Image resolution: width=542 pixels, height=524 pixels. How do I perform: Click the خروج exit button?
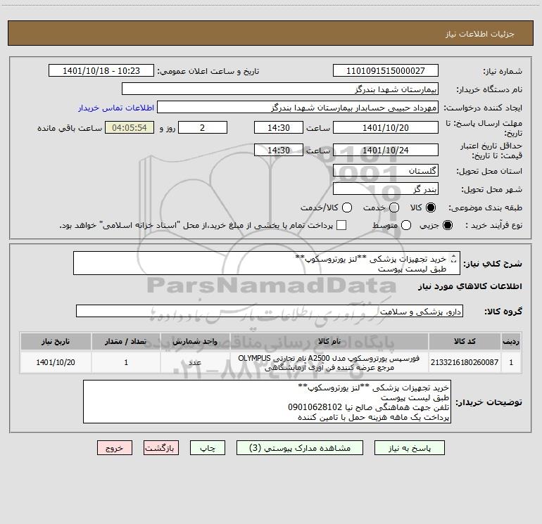coord(115,448)
